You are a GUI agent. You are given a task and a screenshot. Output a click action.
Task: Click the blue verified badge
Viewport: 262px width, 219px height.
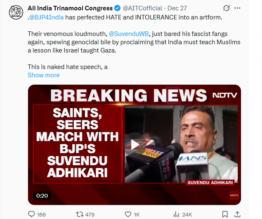click(x=118, y=8)
